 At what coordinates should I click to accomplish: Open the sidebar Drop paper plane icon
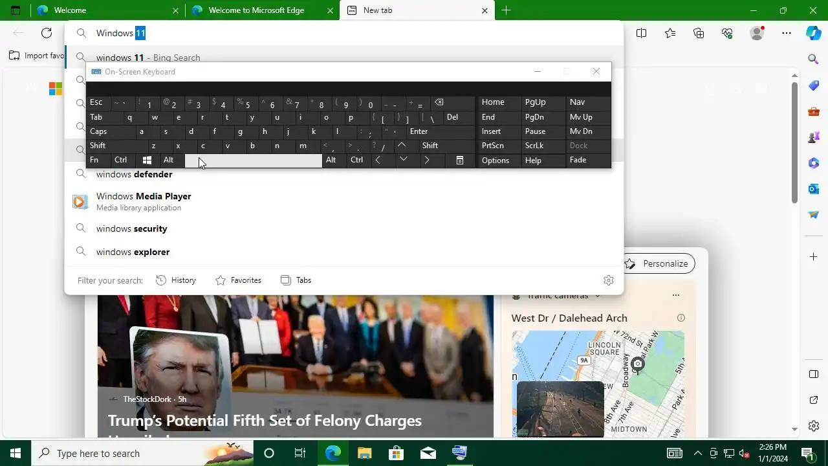click(x=814, y=215)
